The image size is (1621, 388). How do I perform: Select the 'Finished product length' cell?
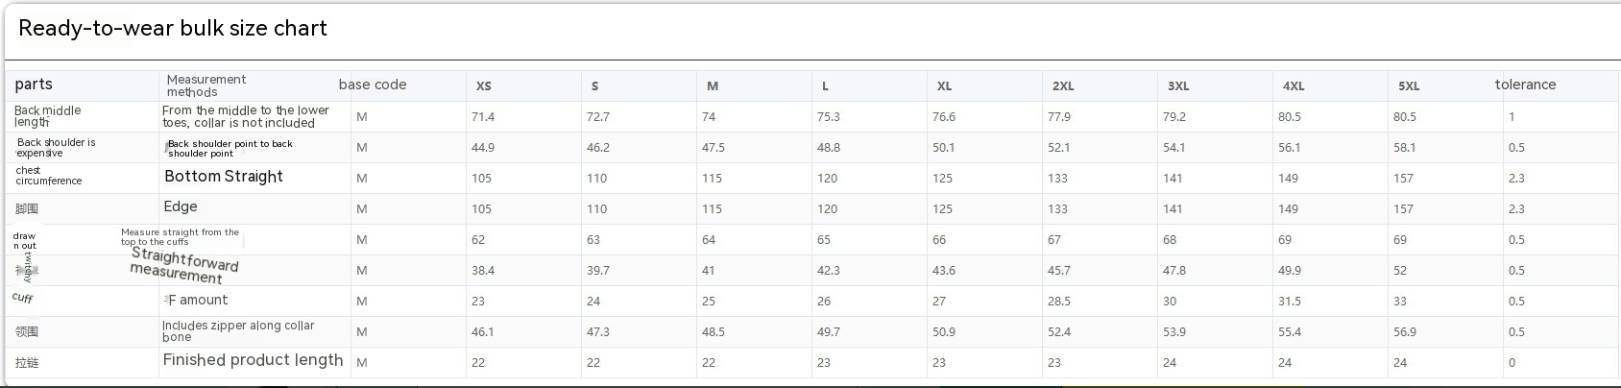point(253,360)
